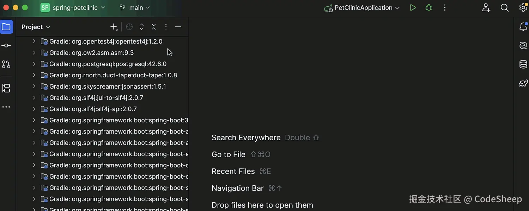
Task: Open the Gradle elephant tool window
Action: [x=523, y=83]
